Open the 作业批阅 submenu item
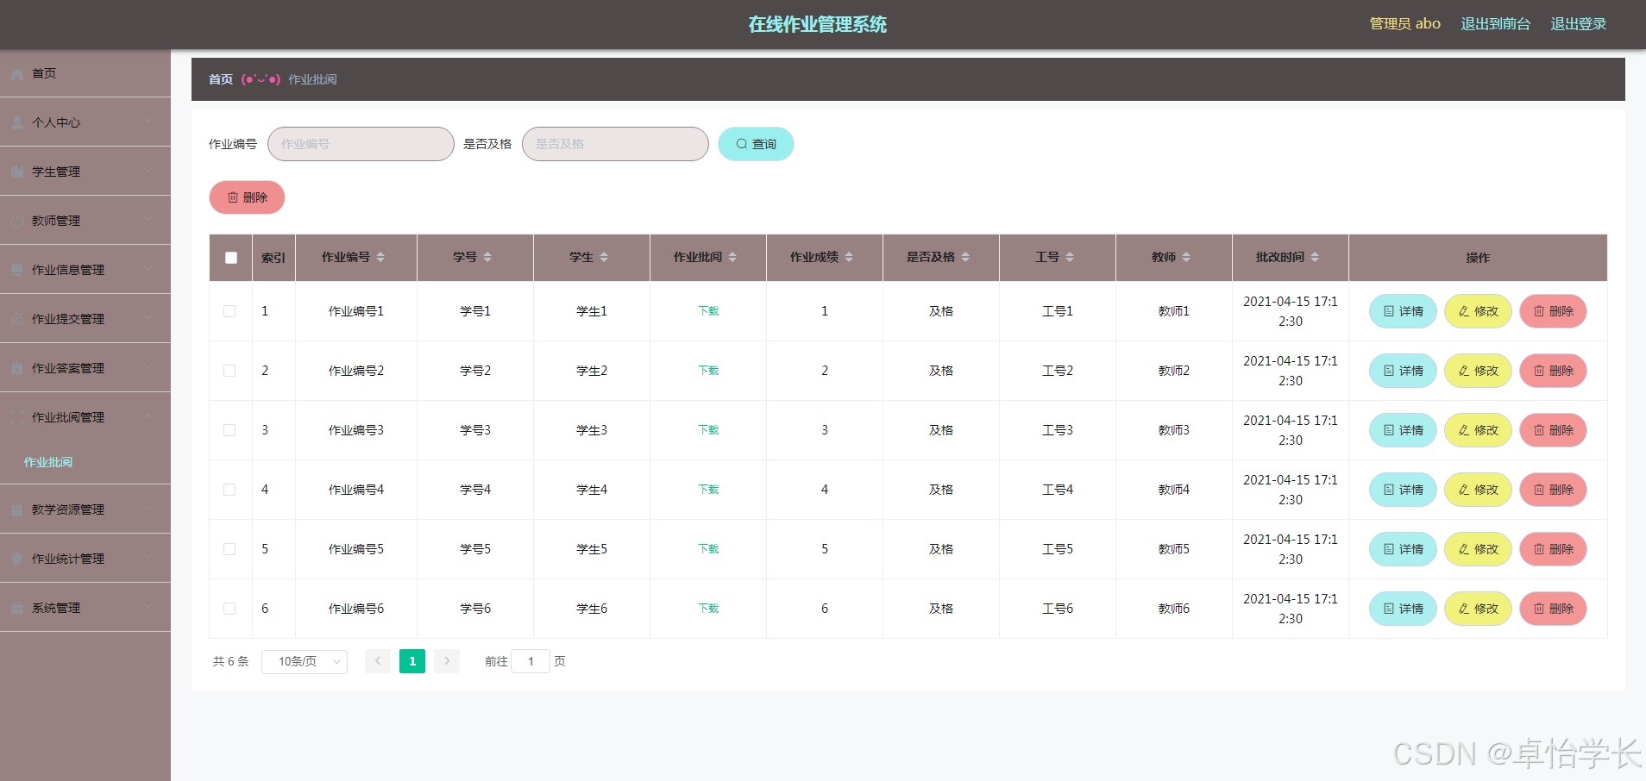 point(48,462)
